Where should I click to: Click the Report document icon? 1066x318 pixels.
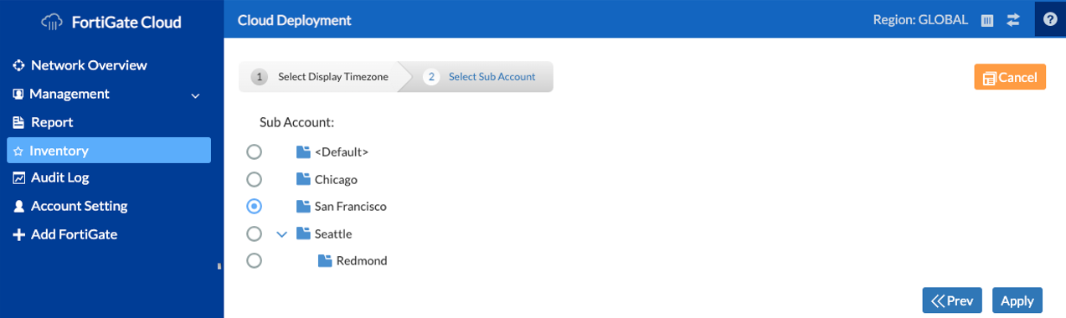tap(18, 122)
